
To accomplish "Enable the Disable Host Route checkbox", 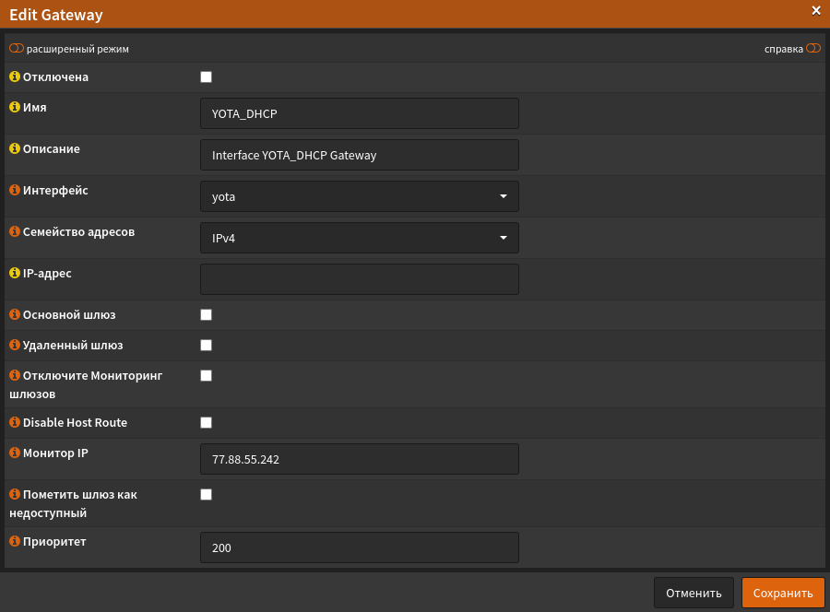I will [x=206, y=423].
